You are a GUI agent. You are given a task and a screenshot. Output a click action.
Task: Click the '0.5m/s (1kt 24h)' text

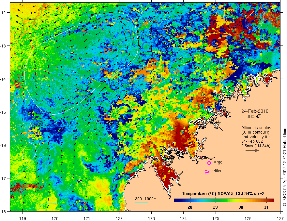click(x=256, y=146)
